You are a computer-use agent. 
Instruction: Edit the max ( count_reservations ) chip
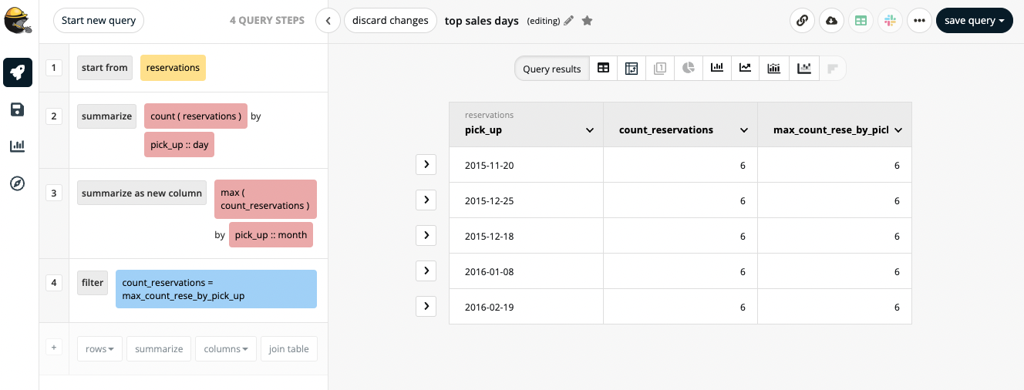coord(265,199)
